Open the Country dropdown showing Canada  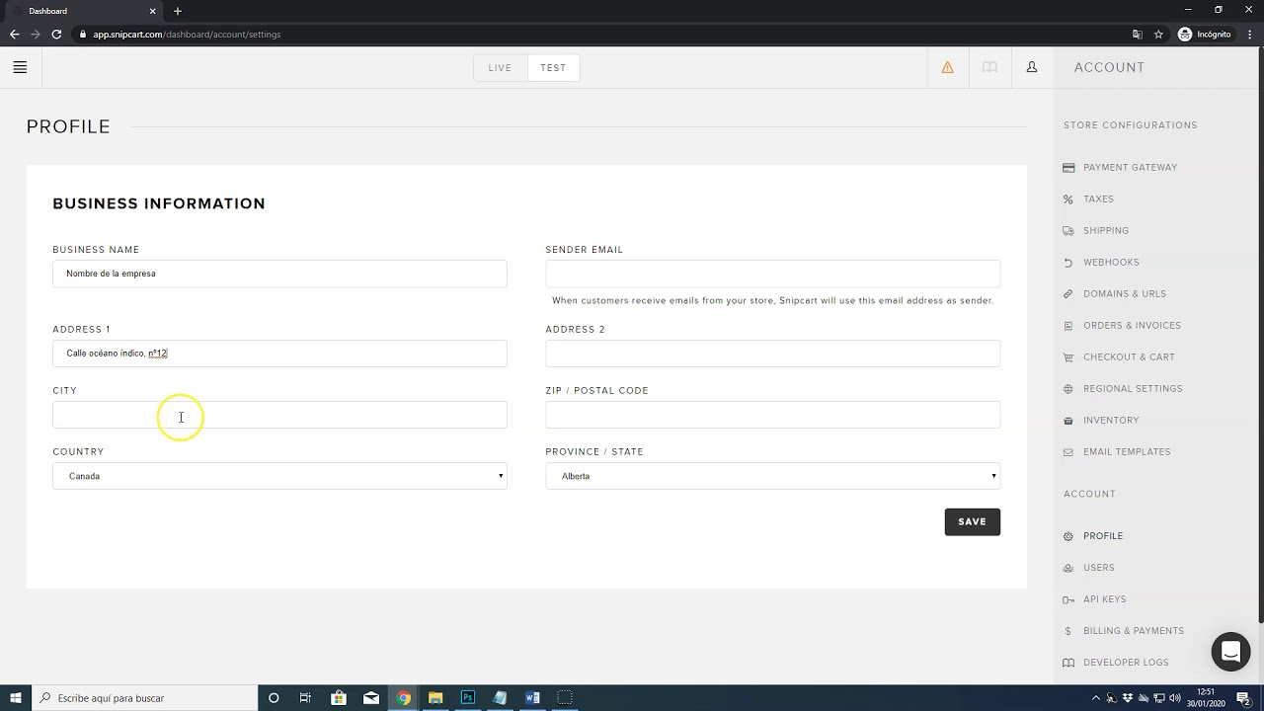[x=279, y=476]
